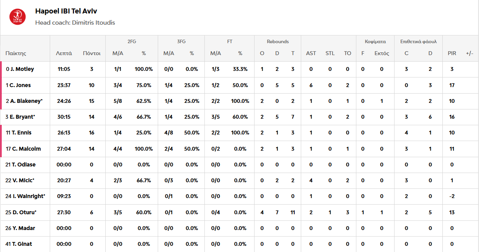This screenshot has height=252, width=479.
Task: Sort by the +/- column header
Action: (469, 53)
